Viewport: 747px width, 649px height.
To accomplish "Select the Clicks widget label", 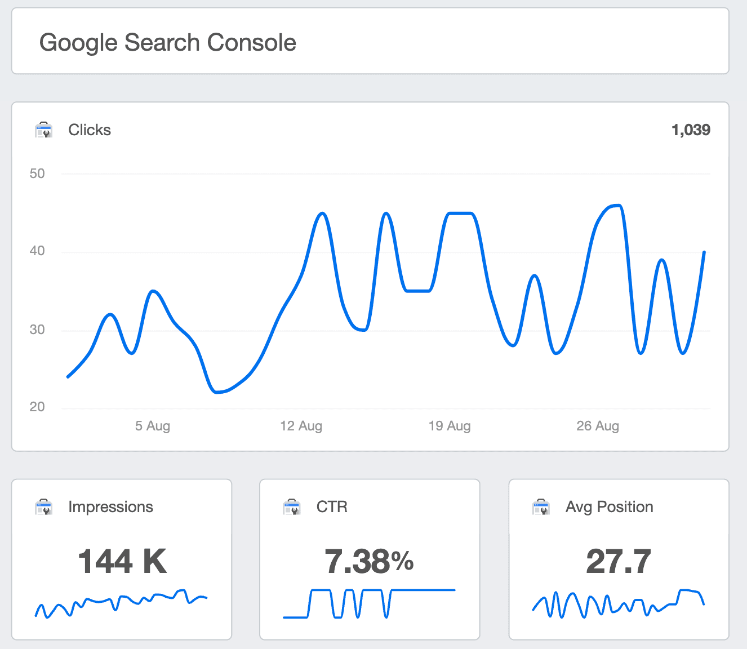I will [x=89, y=130].
